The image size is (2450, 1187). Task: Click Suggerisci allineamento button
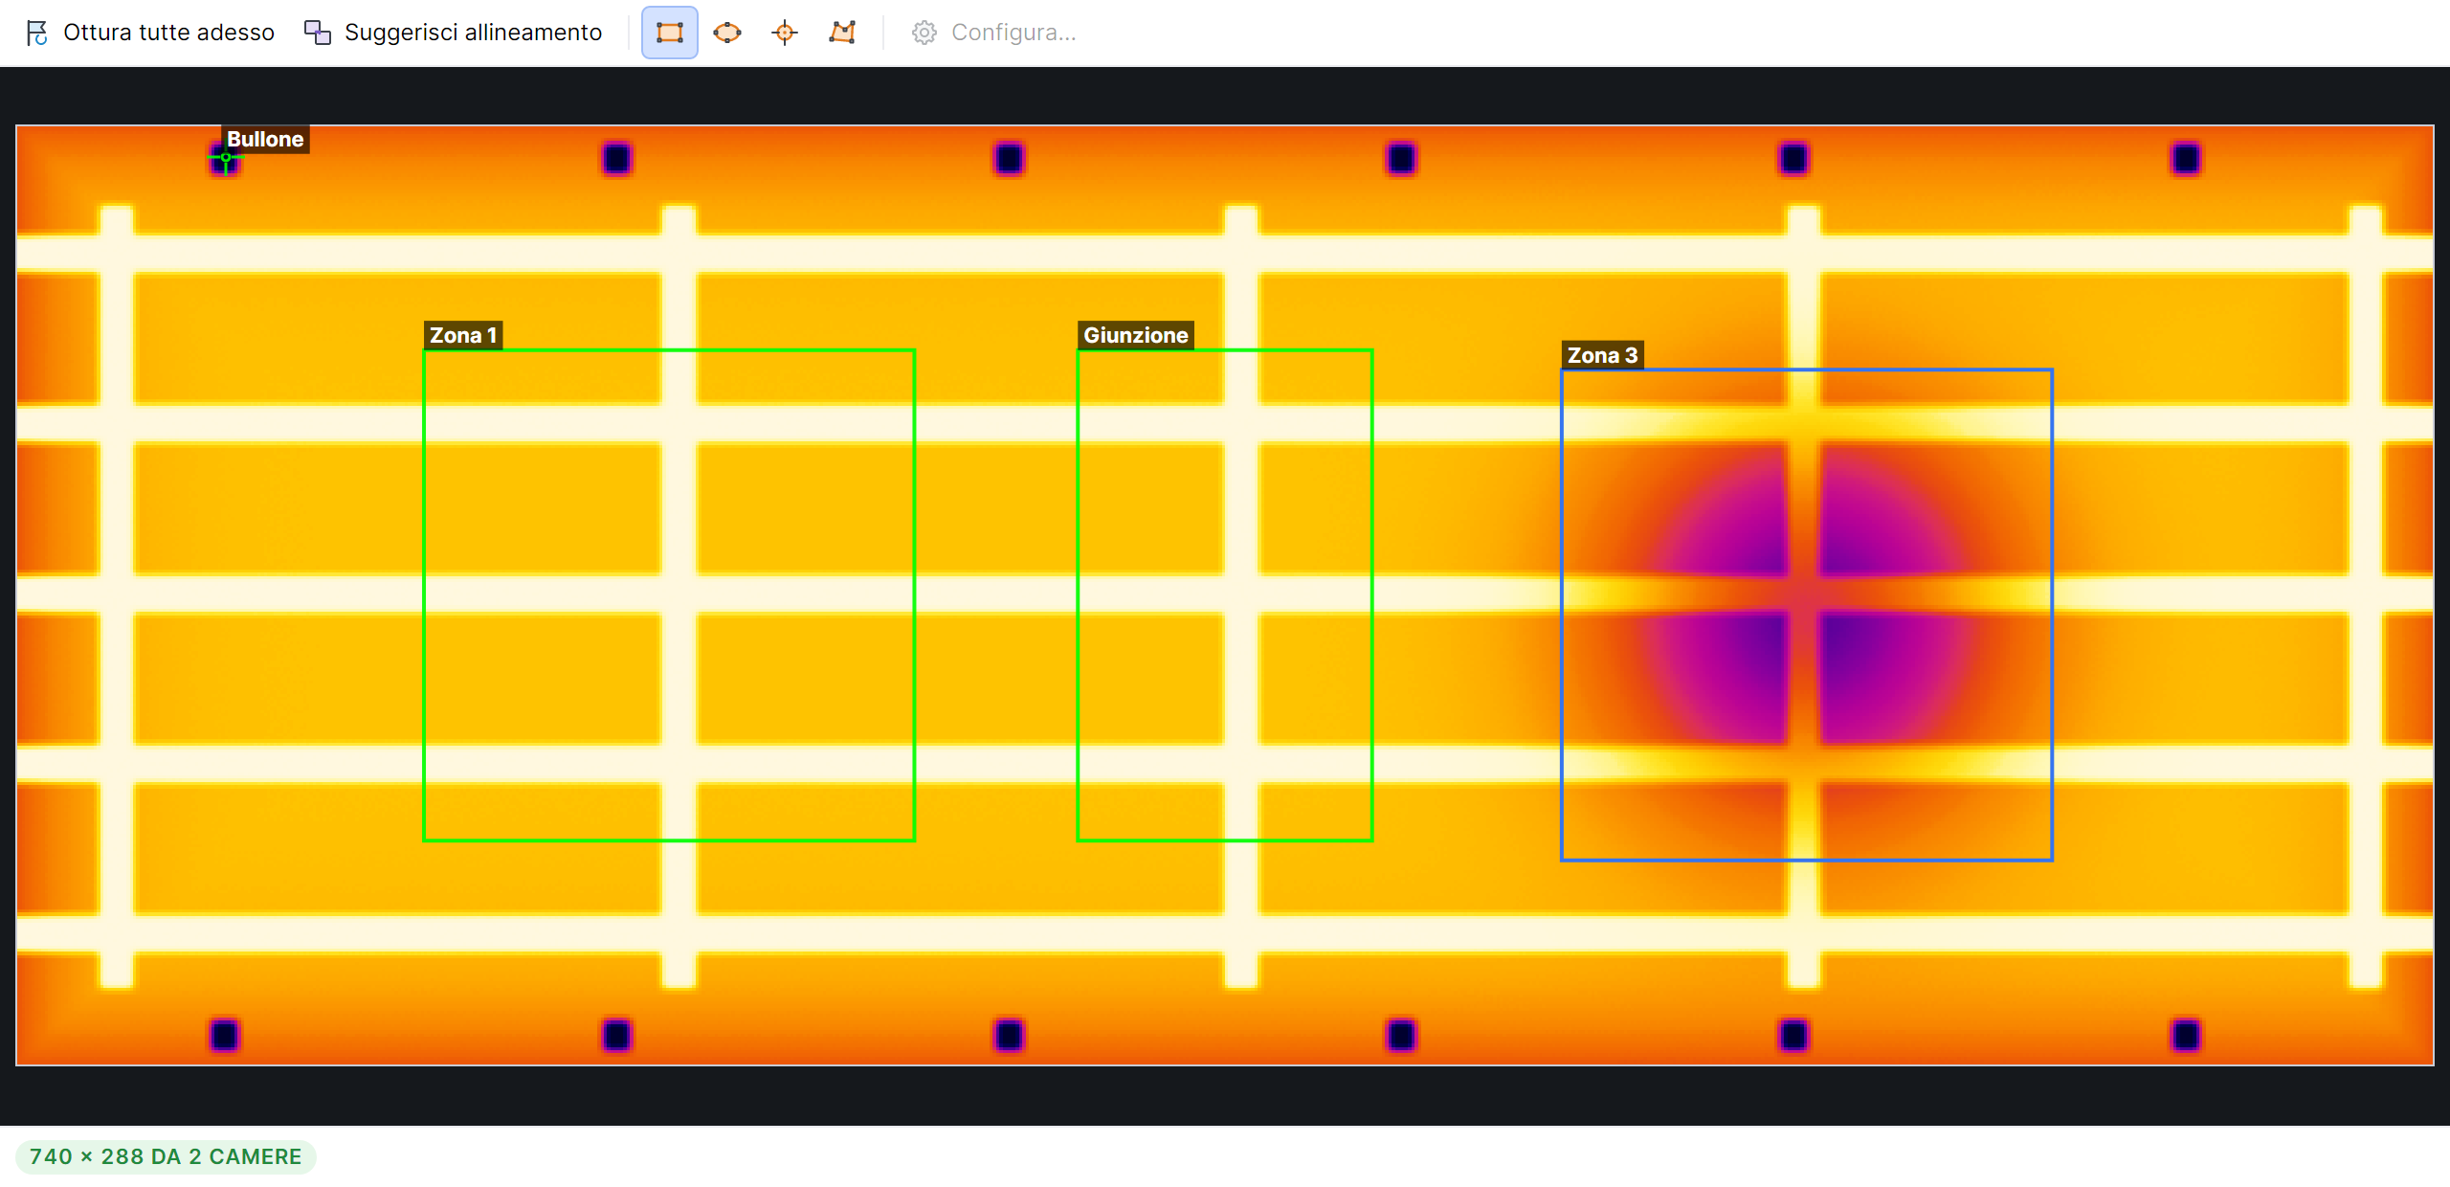[x=453, y=33]
